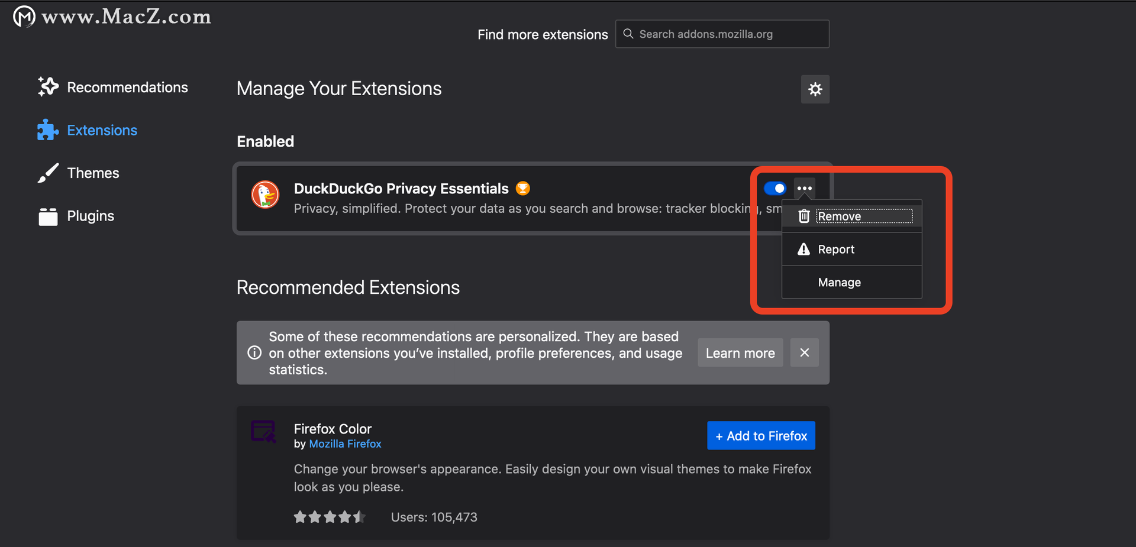Viewport: 1136px width, 547px height.
Task: Click the Recommendations sparkle icon
Action: point(48,87)
